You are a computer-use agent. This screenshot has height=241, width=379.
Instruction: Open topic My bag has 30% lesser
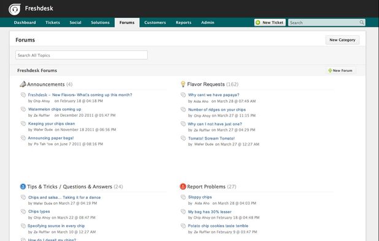pyautogui.click(x=210, y=212)
